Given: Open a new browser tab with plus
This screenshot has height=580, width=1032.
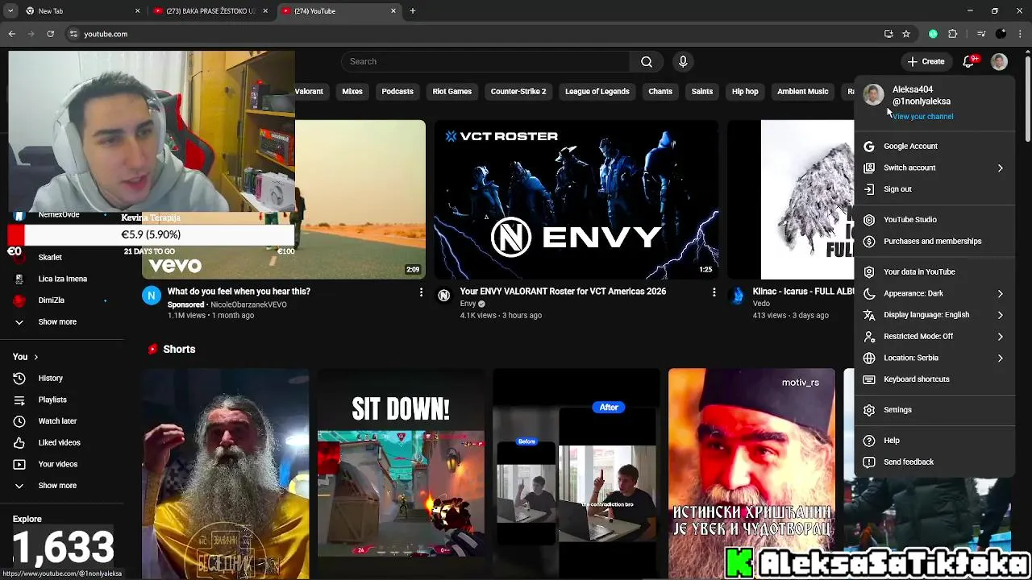Looking at the screenshot, I should [x=413, y=11].
